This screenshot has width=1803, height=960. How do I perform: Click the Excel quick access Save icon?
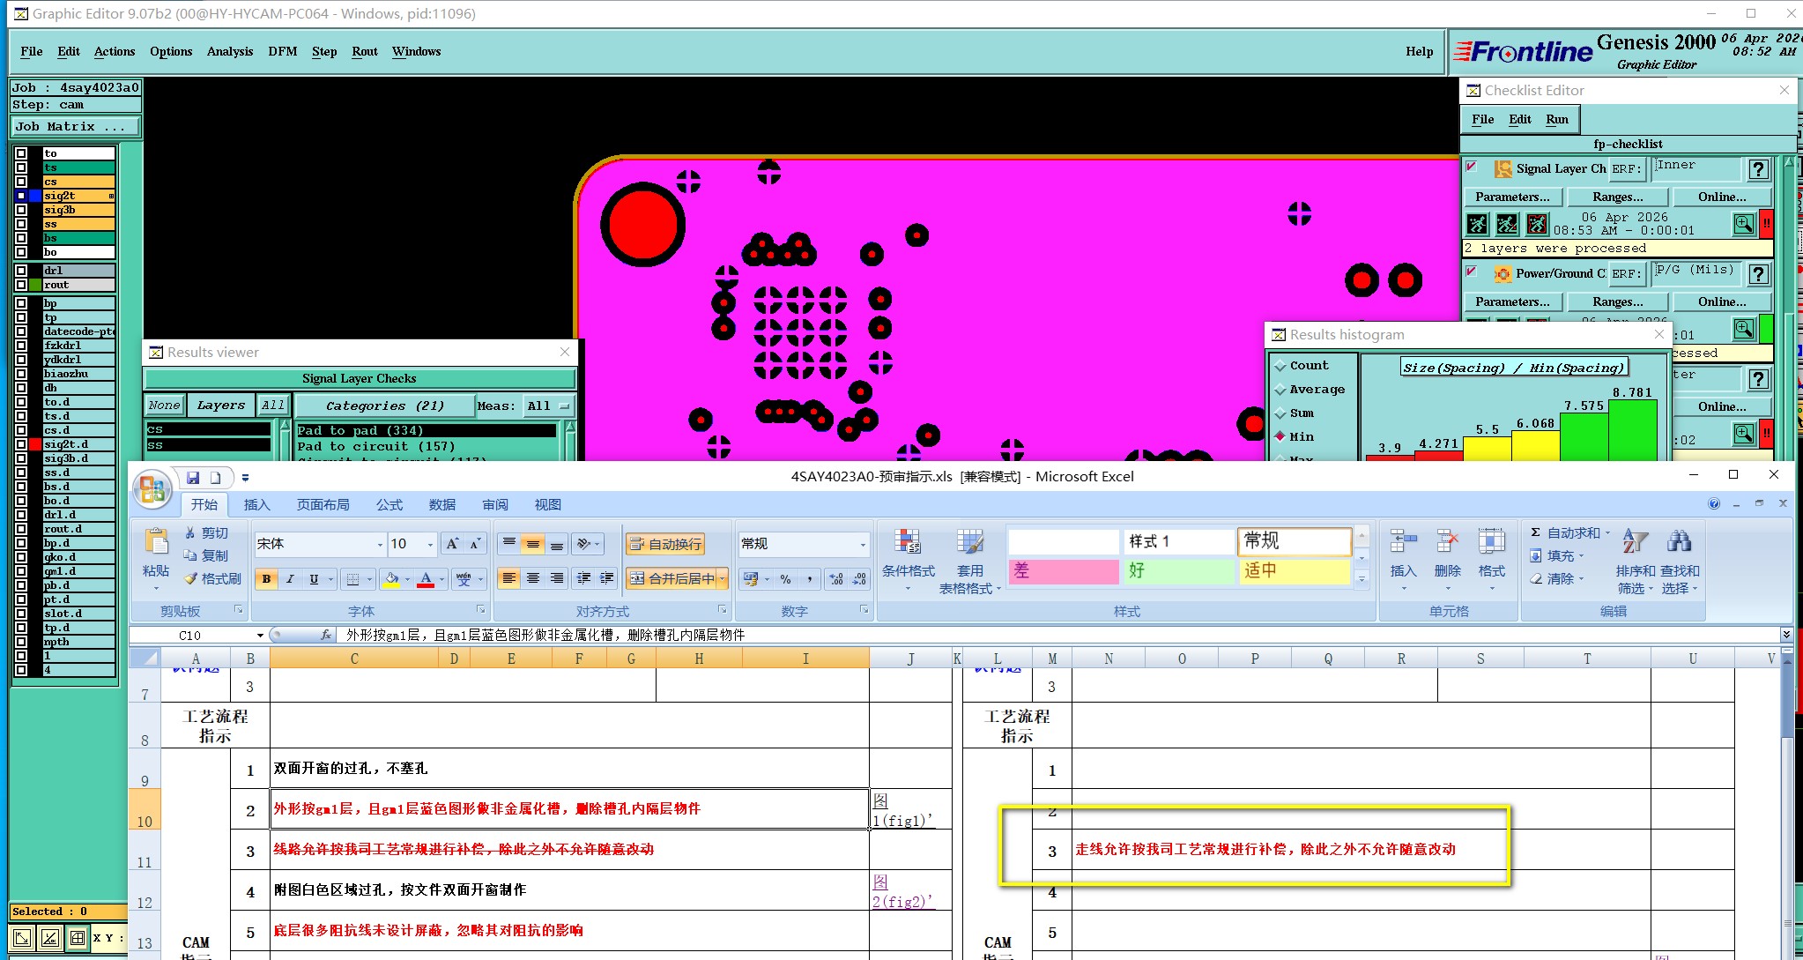(x=193, y=478)
